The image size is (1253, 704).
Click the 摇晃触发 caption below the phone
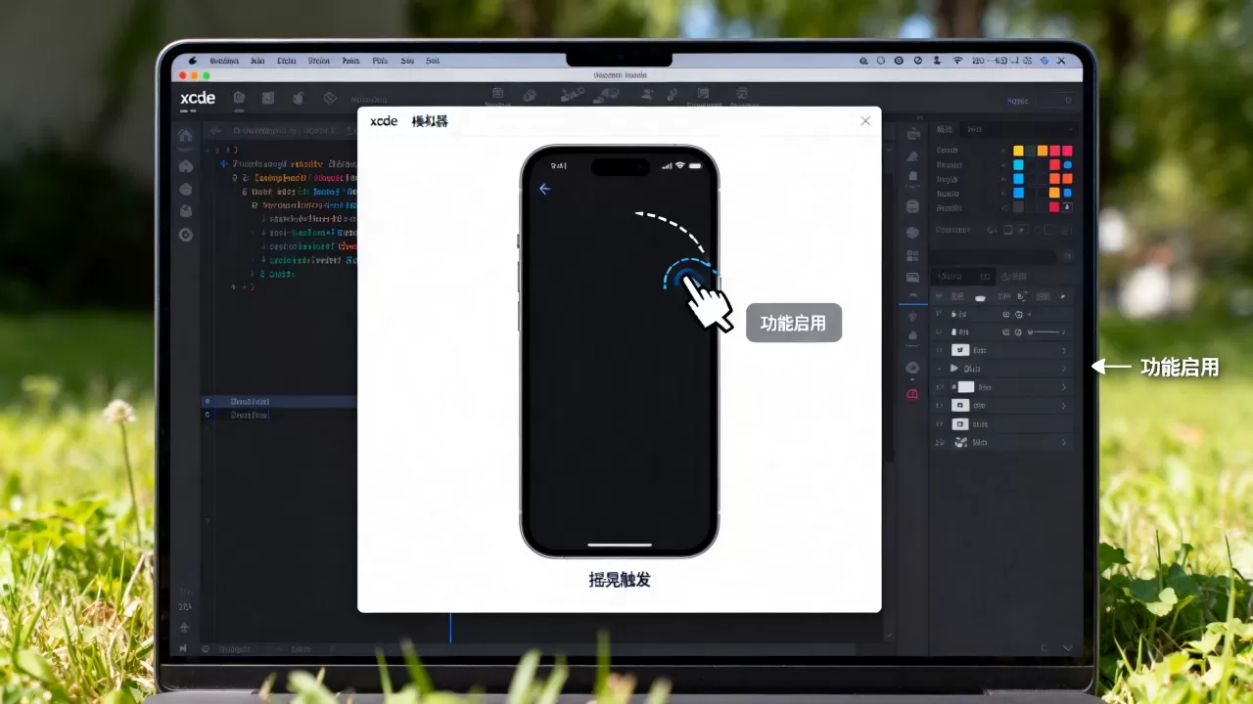click(x=620, y=580)
